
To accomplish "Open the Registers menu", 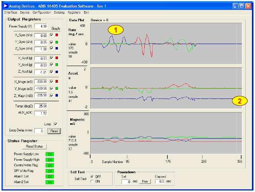I will (74, 12).
